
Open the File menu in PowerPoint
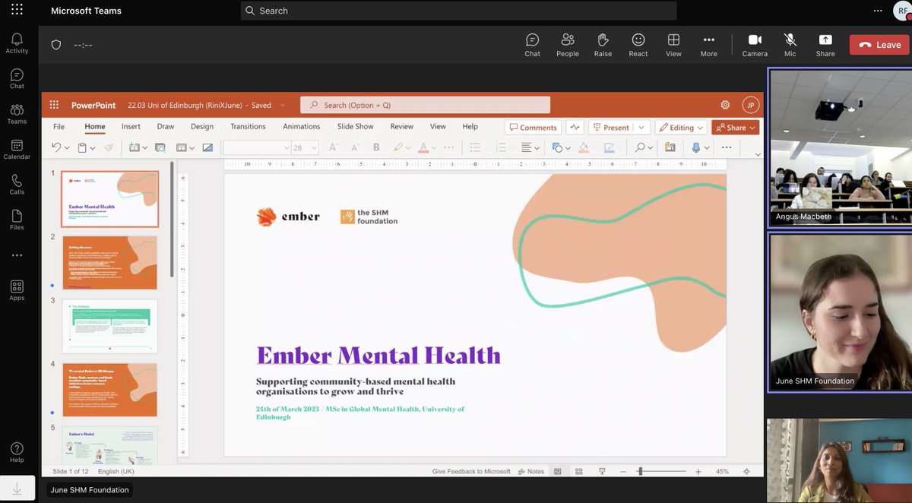[x=59, y=127]
